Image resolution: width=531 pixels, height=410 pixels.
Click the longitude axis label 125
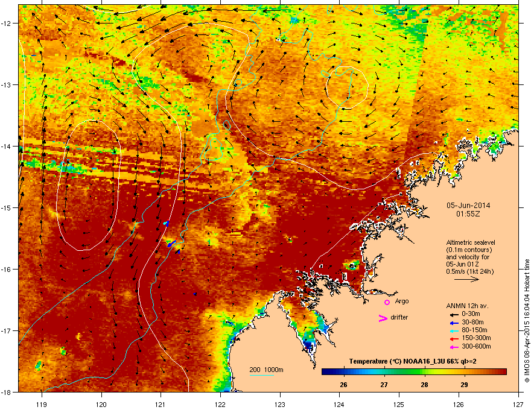[x=399, y=404]
